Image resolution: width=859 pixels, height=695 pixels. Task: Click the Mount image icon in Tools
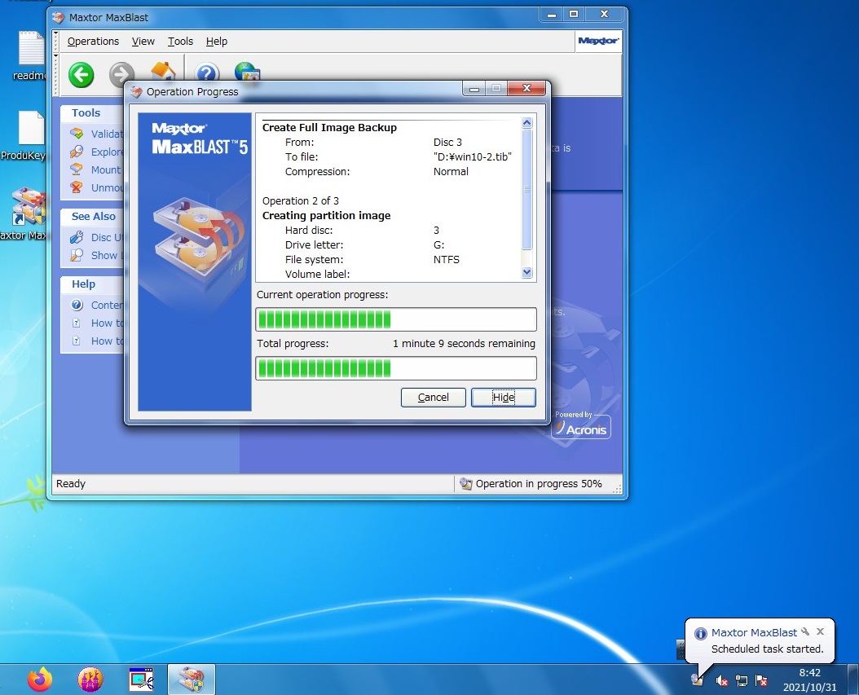[x=77, y=169]
